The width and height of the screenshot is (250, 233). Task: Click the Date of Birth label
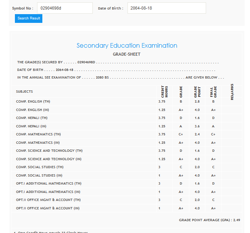click(110, 8)
